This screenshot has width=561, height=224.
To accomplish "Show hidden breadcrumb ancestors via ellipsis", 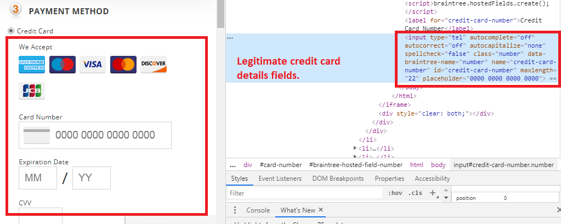I will click(x=233, y=165).
